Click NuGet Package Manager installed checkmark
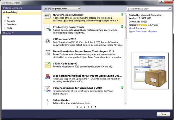 [122, 14]
